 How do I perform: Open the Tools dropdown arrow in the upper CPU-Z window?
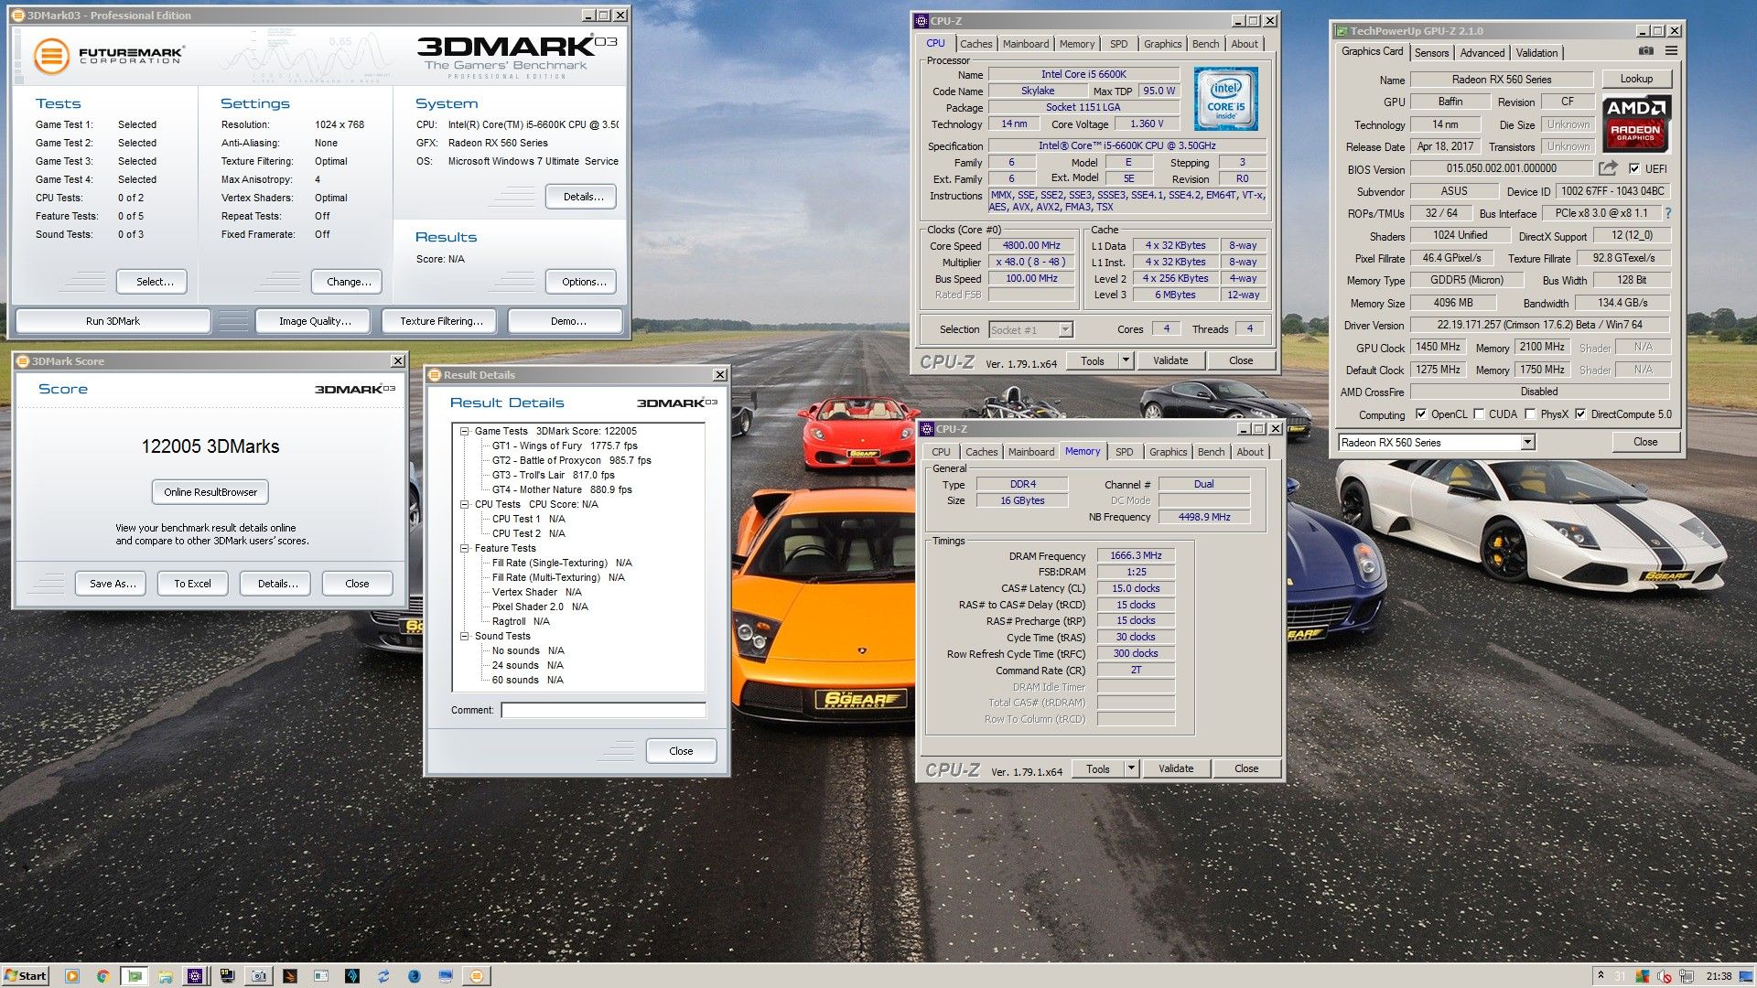1126,360
